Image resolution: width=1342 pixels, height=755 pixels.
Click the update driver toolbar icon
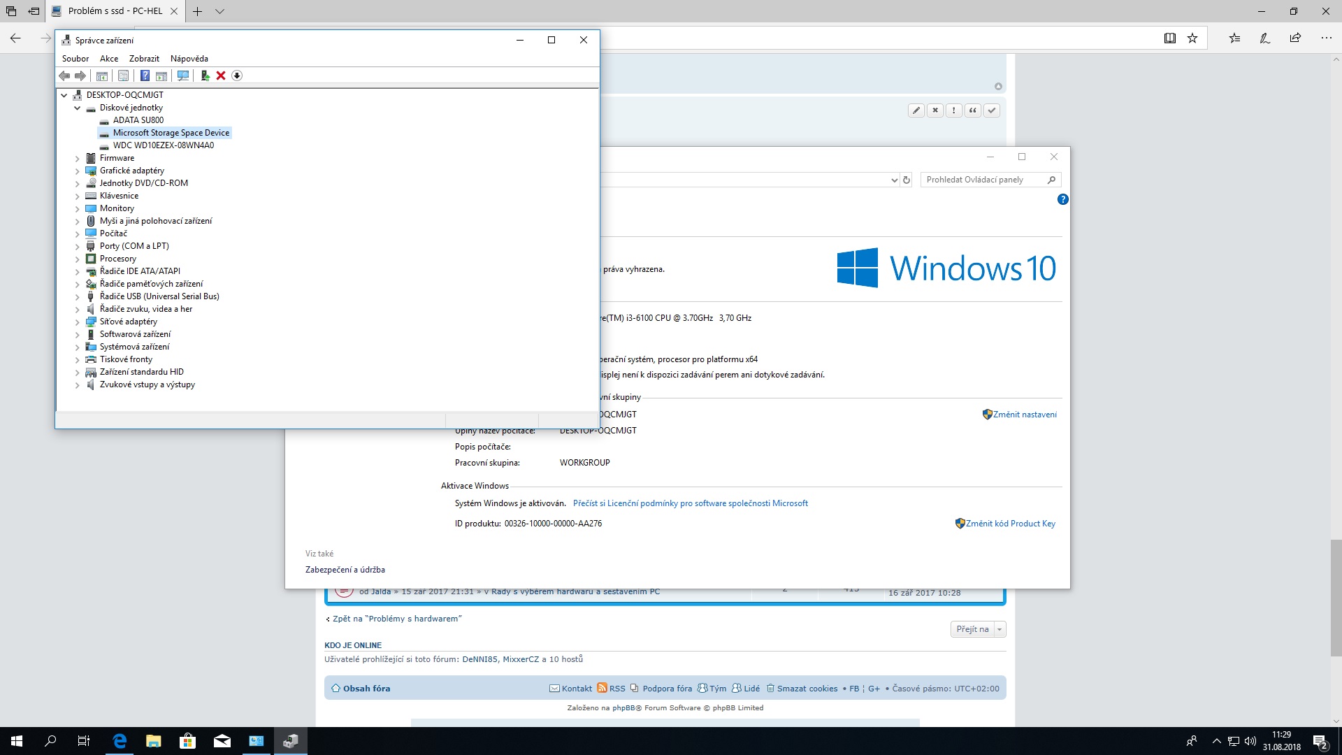pyautogui.click(x=205, y=75)
